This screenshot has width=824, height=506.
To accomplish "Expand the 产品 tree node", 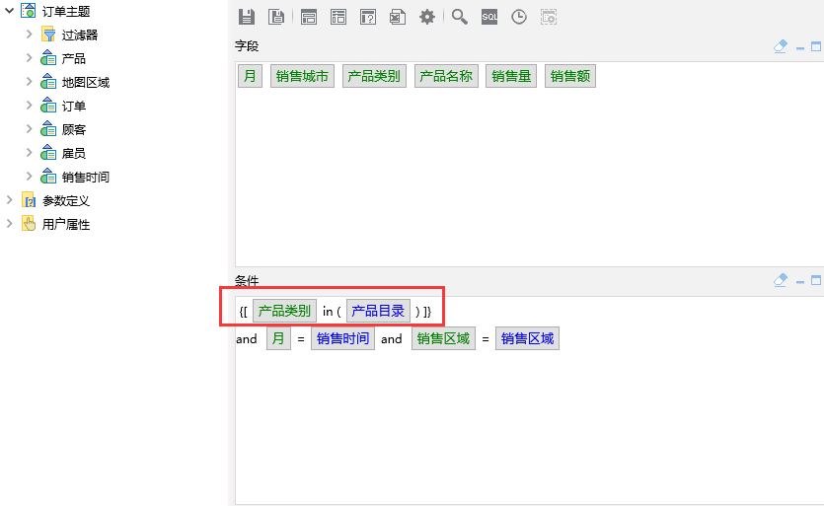I will (29, 58).
